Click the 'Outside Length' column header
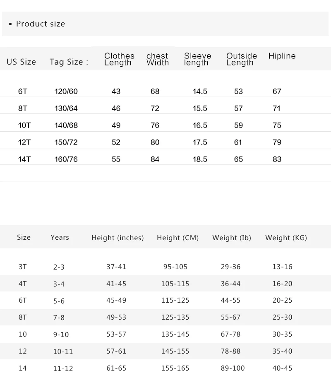The height and width of the screenshot is (390, 331). point(242,59)
